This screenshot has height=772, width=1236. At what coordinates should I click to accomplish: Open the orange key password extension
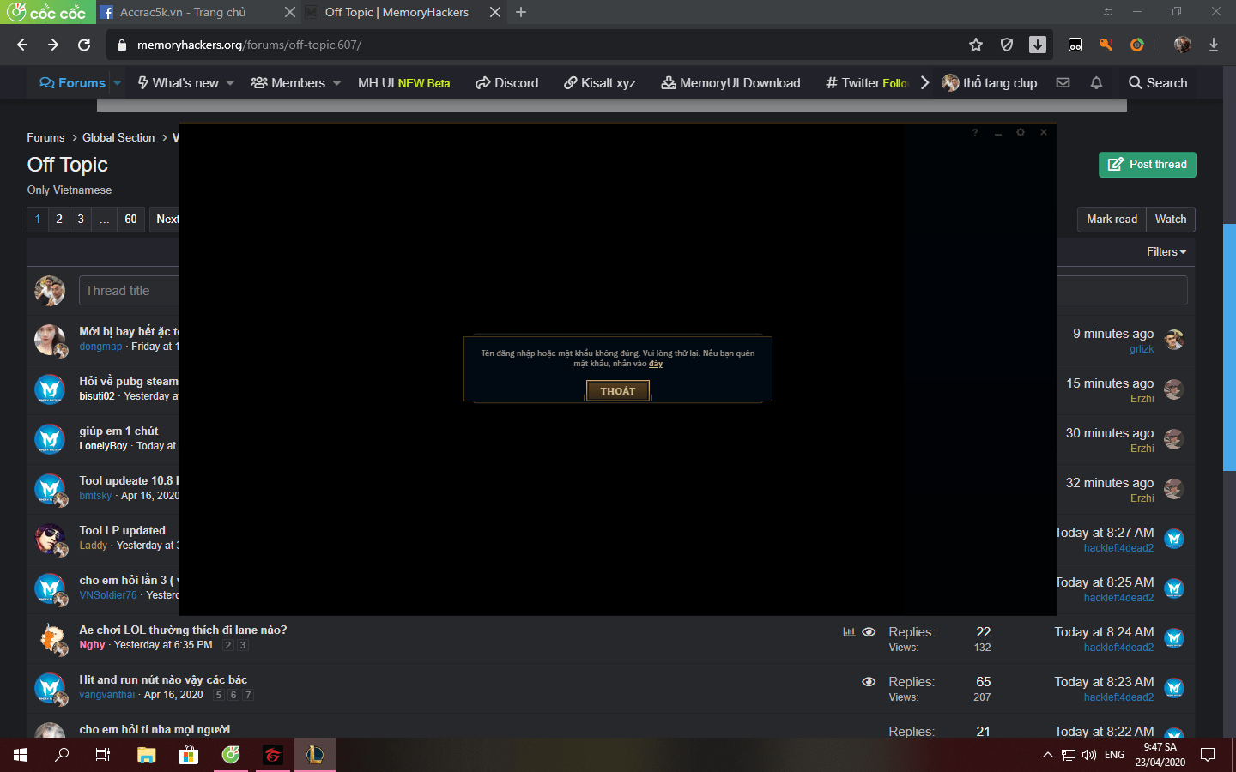click(1106, 45)
